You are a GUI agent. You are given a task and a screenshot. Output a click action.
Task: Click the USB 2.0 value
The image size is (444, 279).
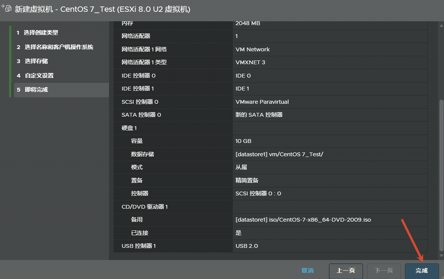click(x=246, y=246)
